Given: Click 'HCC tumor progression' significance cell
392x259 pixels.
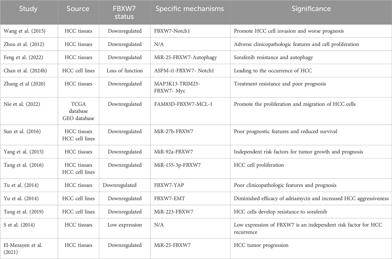Looking at the screenshot, I should (261, 245).
